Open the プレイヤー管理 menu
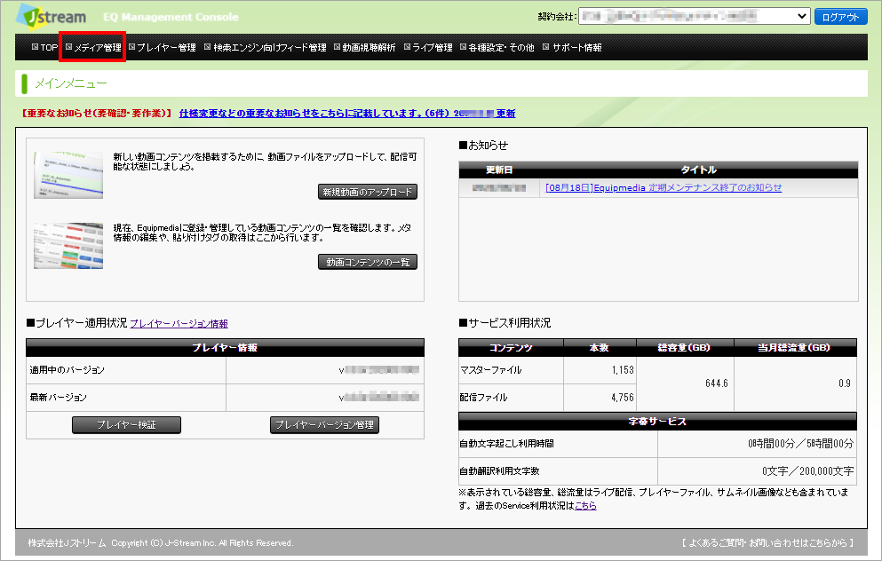The image size is (882, 561). click(162, 48)
